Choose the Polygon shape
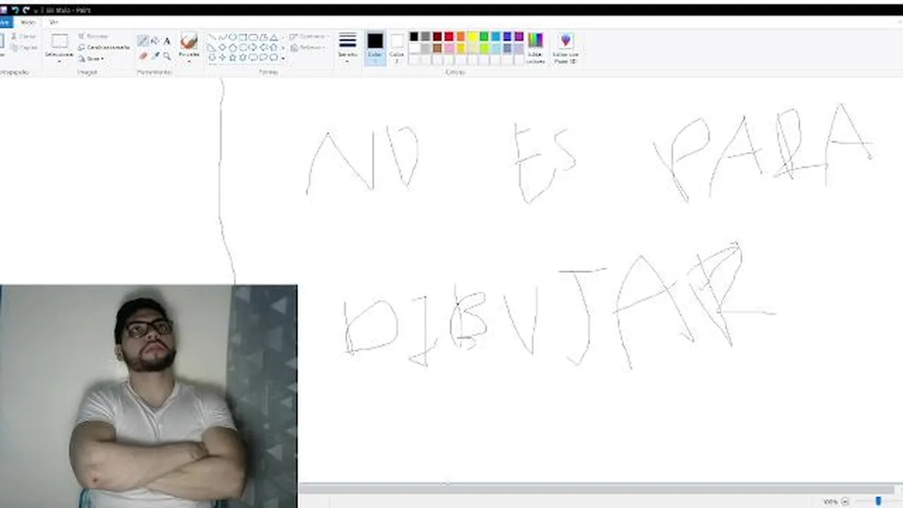 click(x=264, y=37)
